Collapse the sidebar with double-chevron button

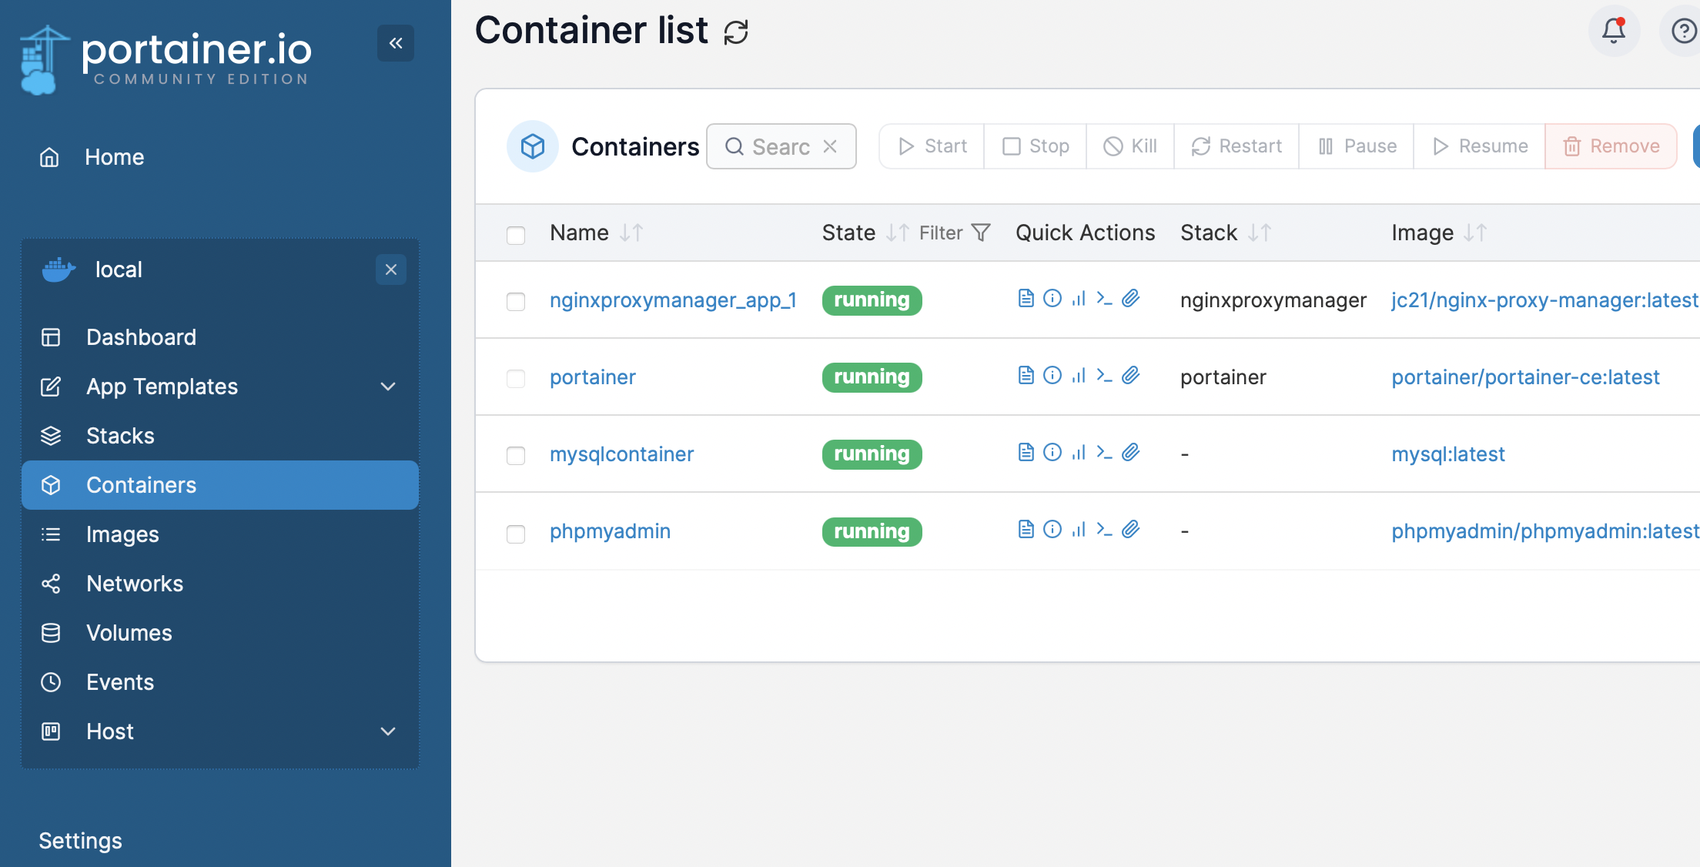click(396, 43)
